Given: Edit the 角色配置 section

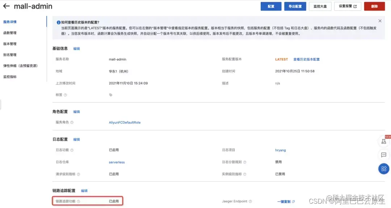Looking at the screenshot, I should (76, 112).
